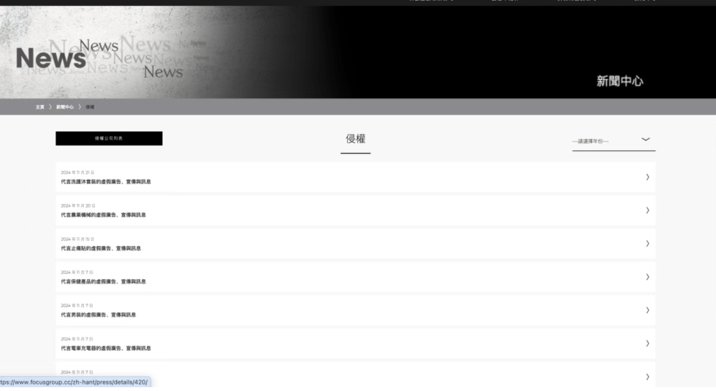The height and width of the screenshot is (391, 716).
Task: Open news titled 代言電車充電器的虛假廣告
Action: click(106, 348)
